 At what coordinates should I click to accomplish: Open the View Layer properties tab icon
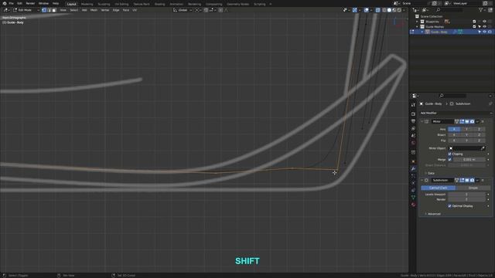coord(413,128)
